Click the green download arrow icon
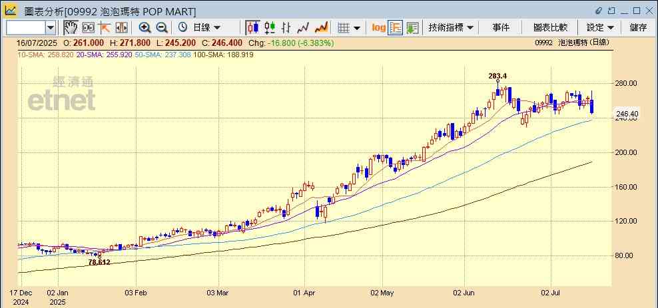The width and height of the screenshot is (658, 308). (412, 28)
